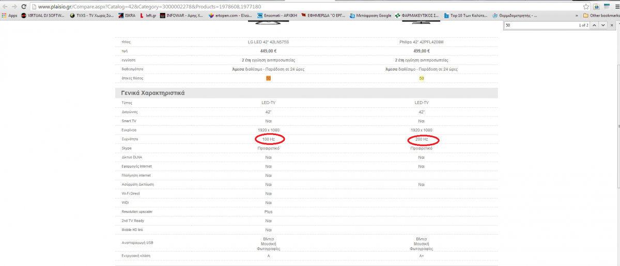The image size is (620, 266).
Task: Go back to the previous page
Action: click(5, 7)
